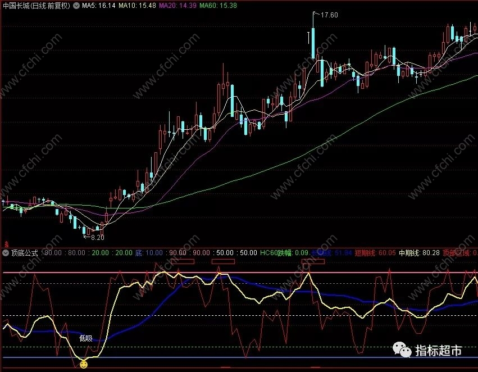This screenshot has width=478, height=372.
Task: Click the 中期线: 80.28 value
Action: 419,253
